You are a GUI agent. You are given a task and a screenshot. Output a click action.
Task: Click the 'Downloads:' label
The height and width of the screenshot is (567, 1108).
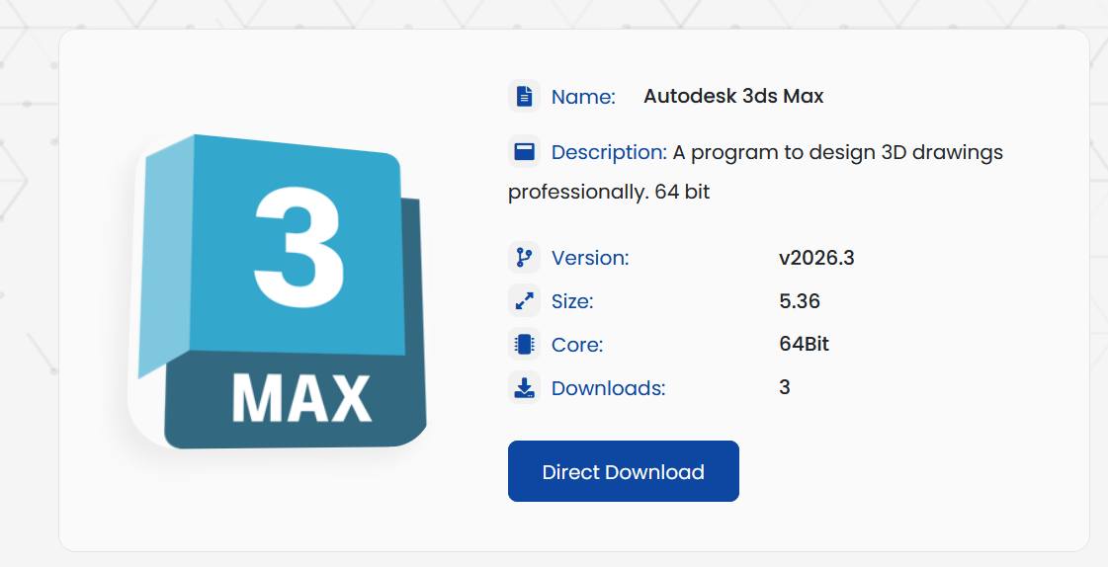[x=609, y=388]
